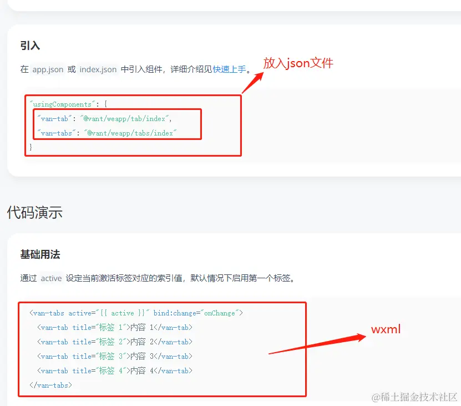Click the "van-tabs" tabs/index import line
This screenshot has height=406, width=461.
(x=107, y=133)
